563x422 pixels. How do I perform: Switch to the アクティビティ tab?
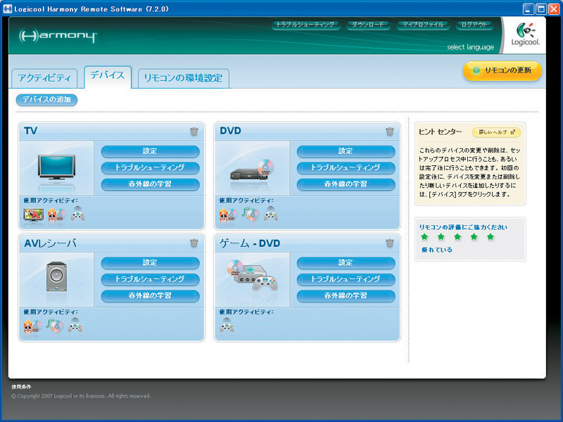tap(44, 78)
